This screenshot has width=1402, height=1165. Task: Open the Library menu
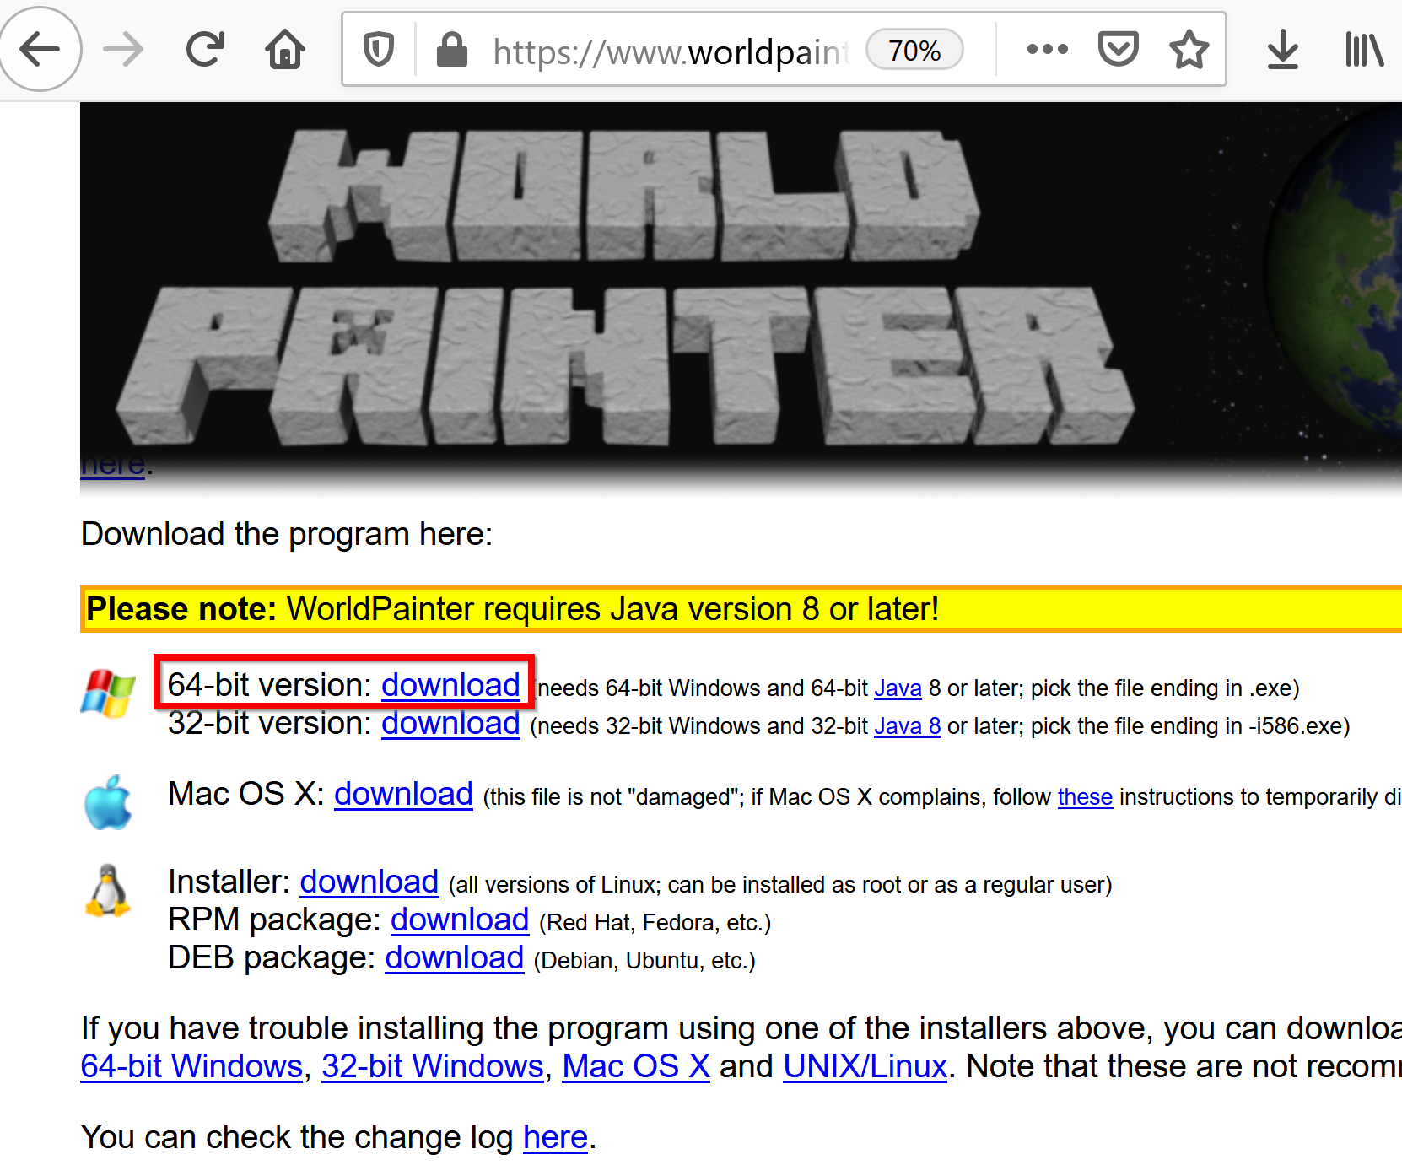[x=1364, y=50]
